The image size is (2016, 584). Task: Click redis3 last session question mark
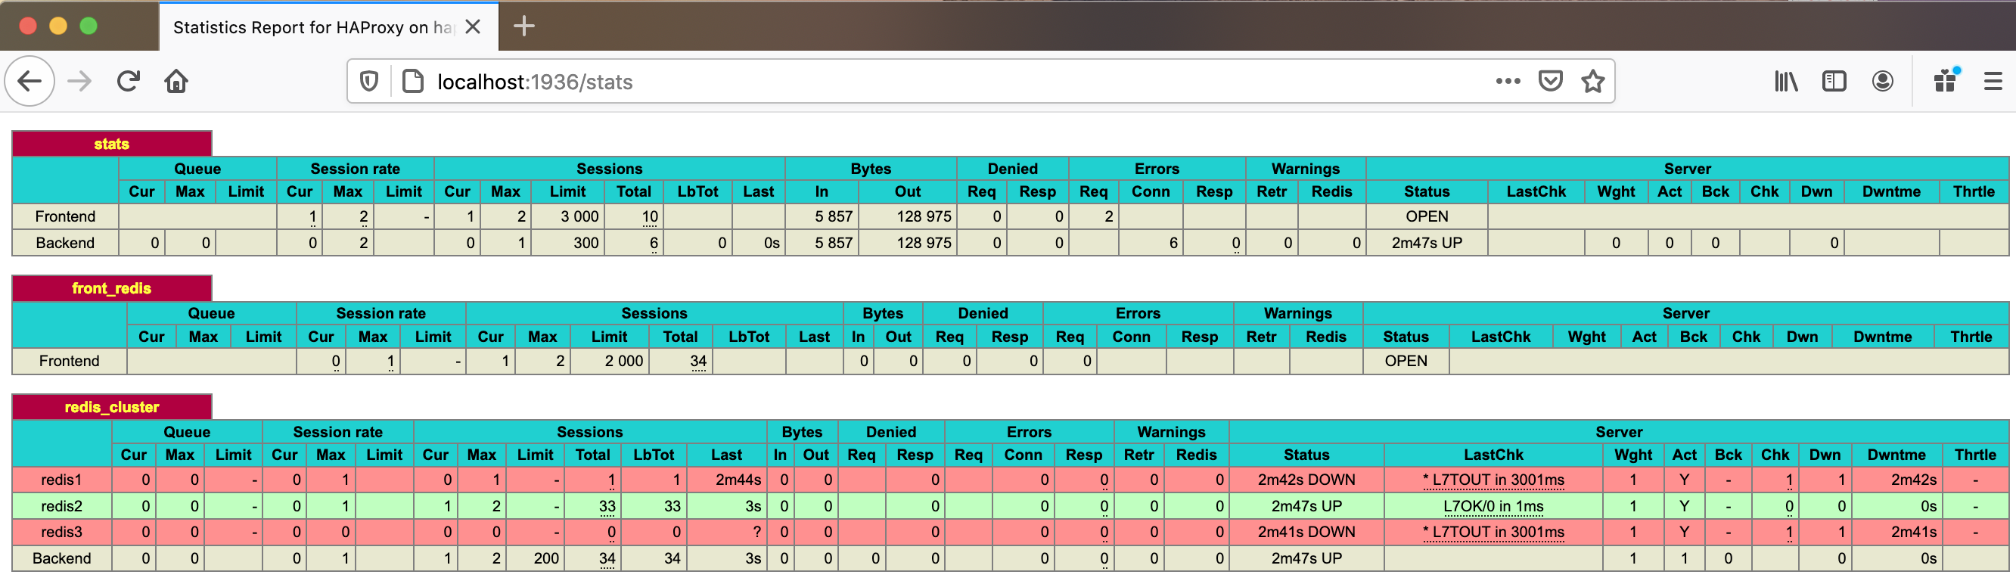tap(756, 533)
